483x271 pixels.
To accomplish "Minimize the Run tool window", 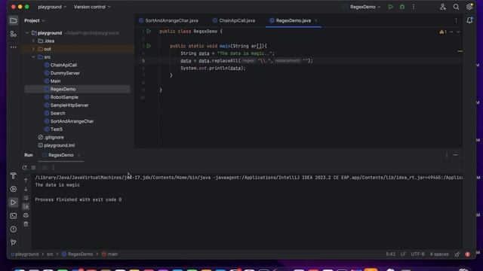I will pyautogui.click(x=456, y=155).
